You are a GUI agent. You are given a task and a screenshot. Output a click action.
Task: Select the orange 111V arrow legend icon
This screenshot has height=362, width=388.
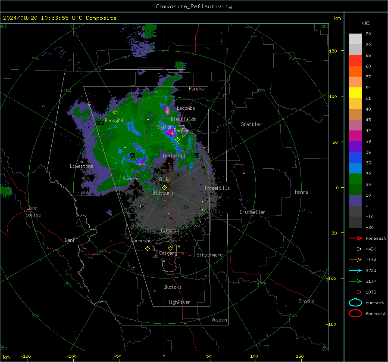(x=355, y=260)
